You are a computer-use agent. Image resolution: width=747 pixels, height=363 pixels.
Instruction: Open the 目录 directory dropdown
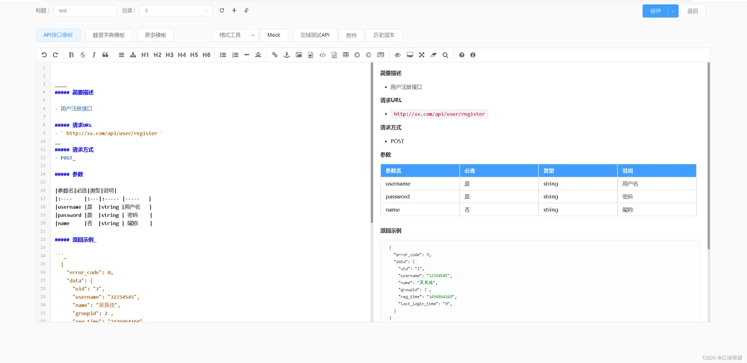pyautogui.click(x=176, y=11)
